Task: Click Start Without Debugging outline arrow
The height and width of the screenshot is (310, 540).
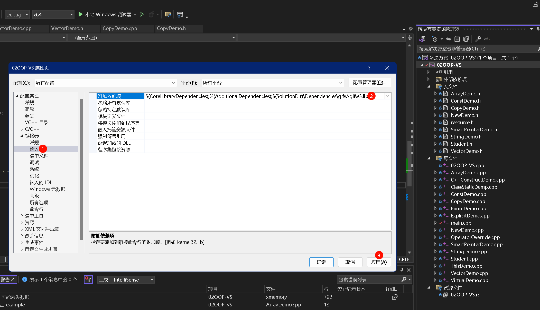Action: pos(142,14)
